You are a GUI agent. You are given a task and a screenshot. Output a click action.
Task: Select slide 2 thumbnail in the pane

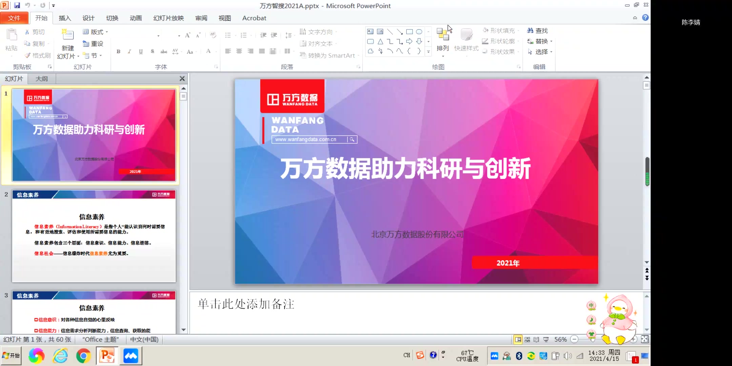pos(94,237)
